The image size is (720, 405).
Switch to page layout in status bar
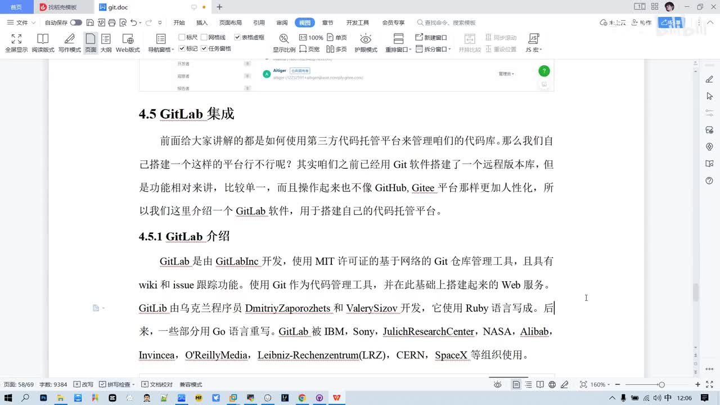516,384
